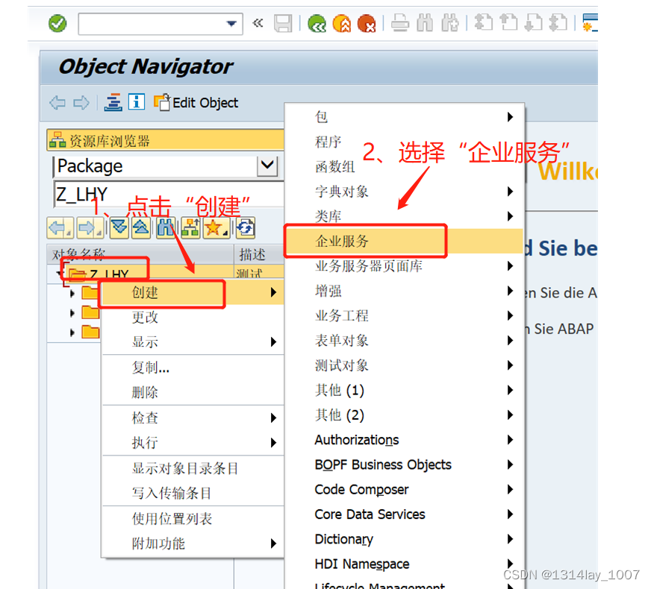Click the navigator next object arrow
This screenshot has height=589, width=651.
[x=90, y=228]
